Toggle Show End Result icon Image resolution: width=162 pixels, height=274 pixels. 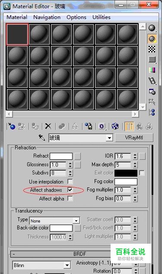click(129, 126)
